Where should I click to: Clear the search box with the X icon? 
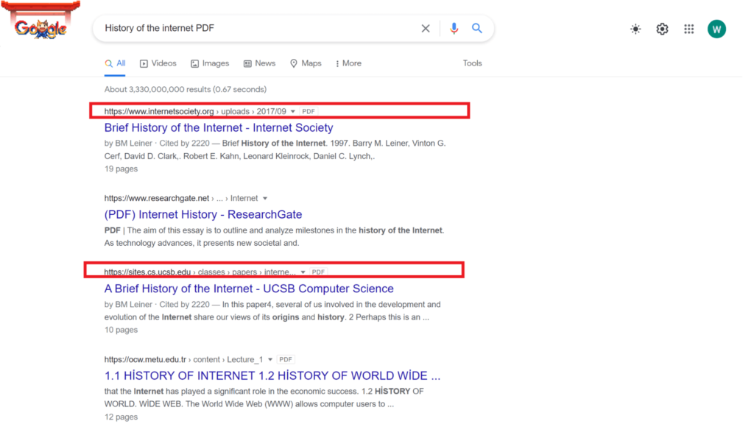click(426, 29)
